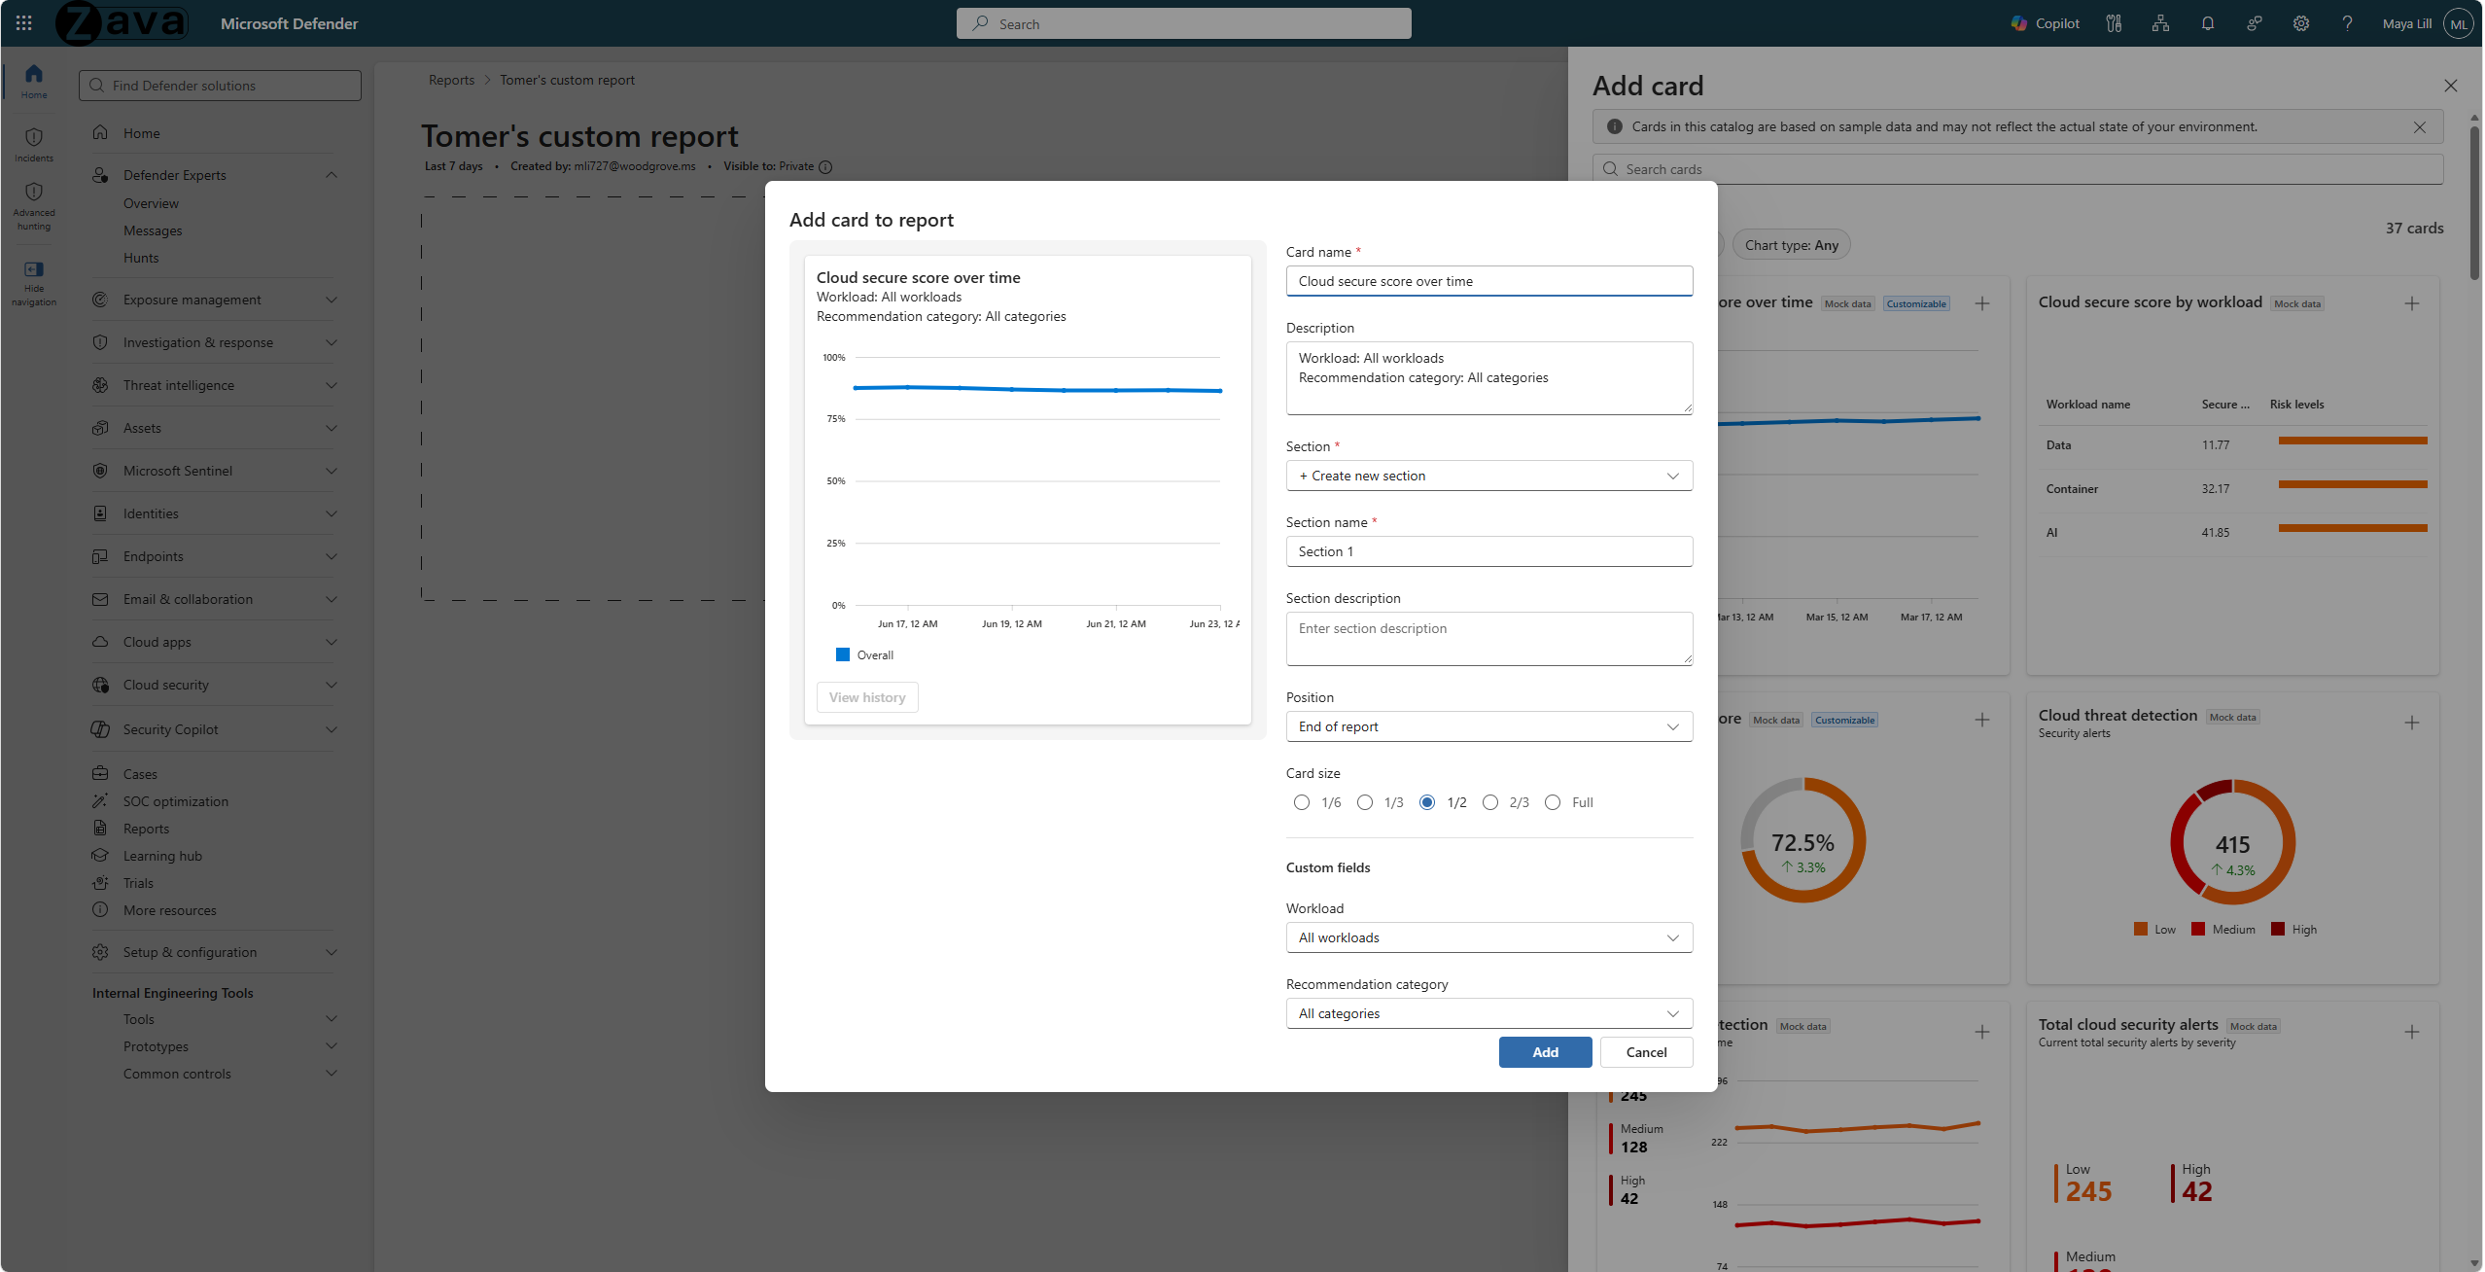Click the Search cards field

2018,169
